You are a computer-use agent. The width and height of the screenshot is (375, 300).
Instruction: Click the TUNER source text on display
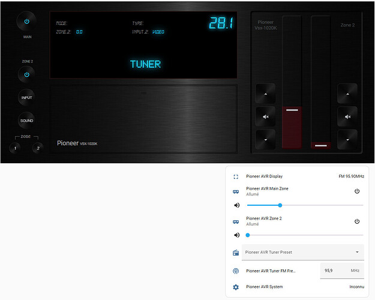coord(145,64)
